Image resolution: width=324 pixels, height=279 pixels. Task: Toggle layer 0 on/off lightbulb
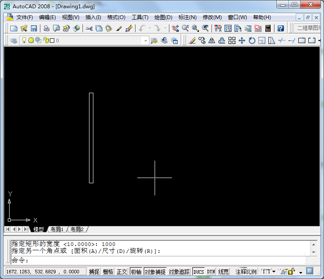click(24, 40)
